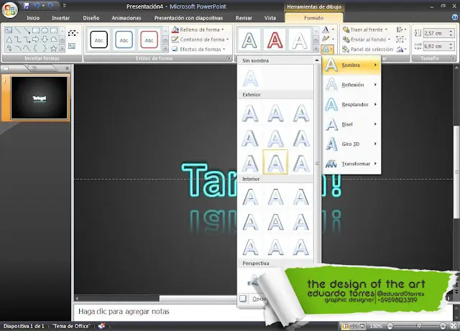460x331 pixels.
Task: Start Slide Show view from status bar
Action: click(x=362, y=326)
